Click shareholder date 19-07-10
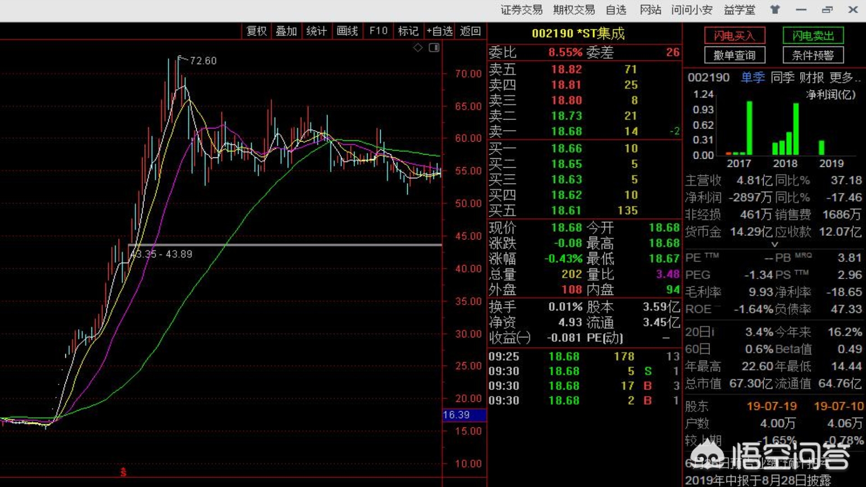 [x=839, y=406]
